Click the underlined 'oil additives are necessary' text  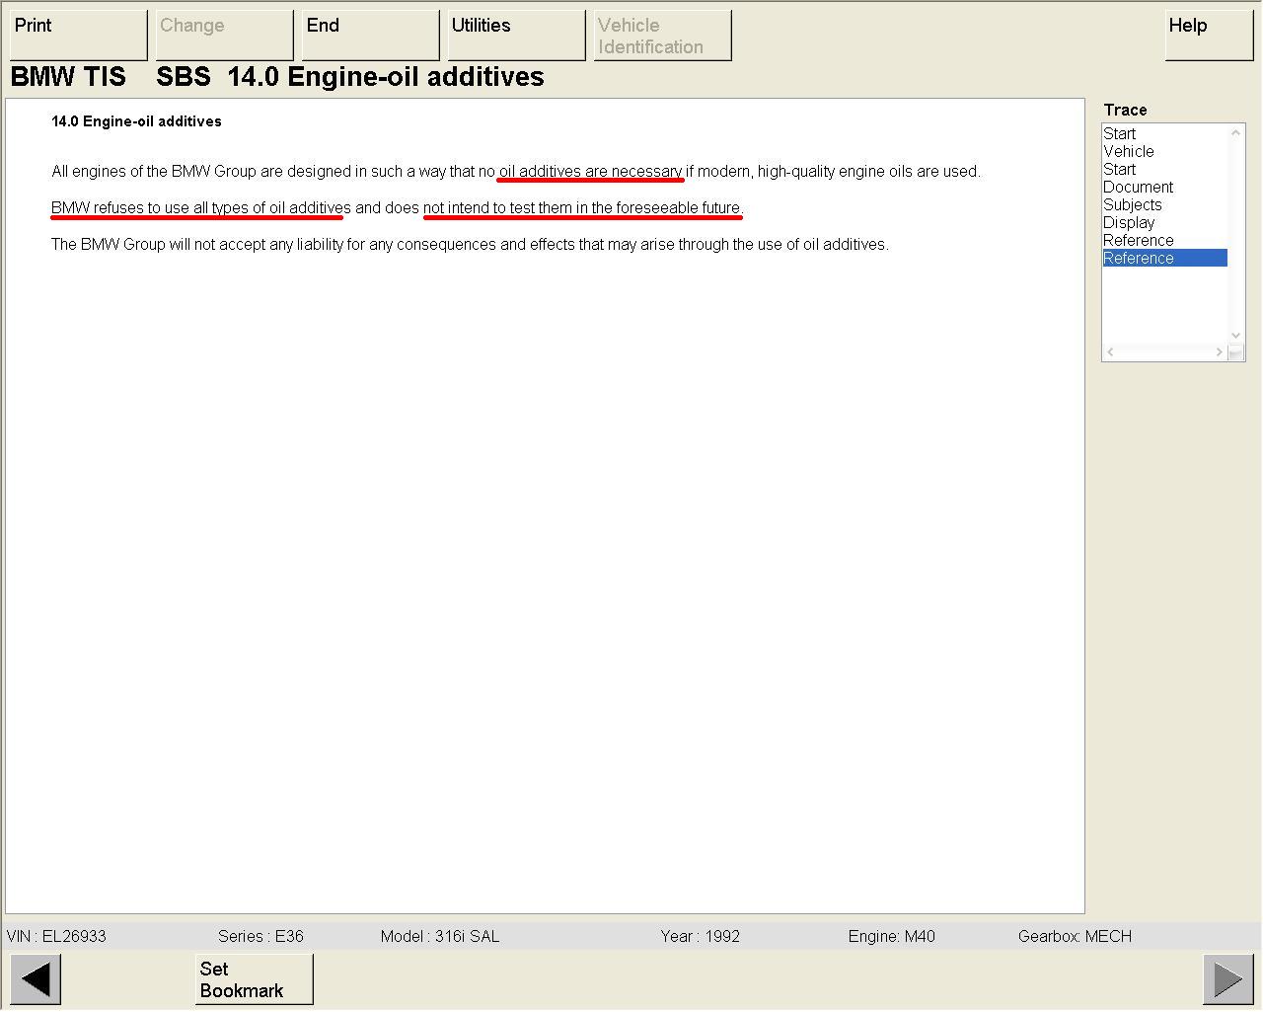pos(590,171)
